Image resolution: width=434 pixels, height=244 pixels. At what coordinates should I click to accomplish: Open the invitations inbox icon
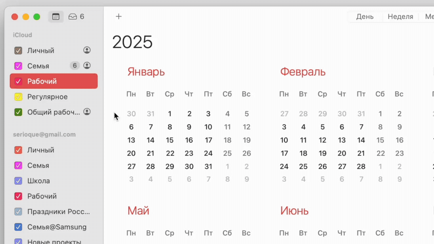point(73,17)
